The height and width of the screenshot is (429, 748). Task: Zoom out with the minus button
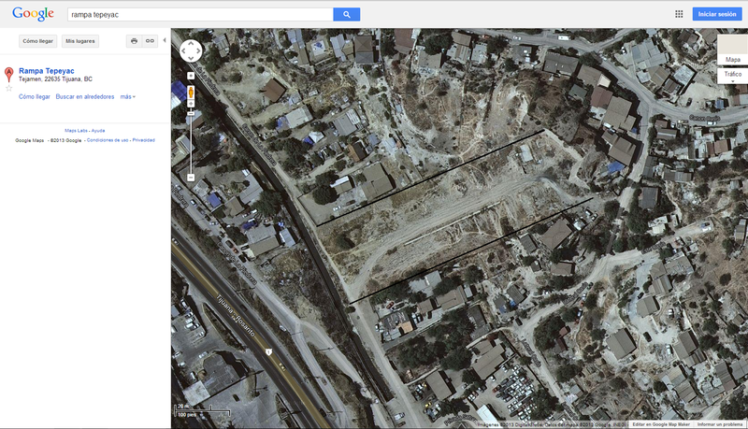tap(191, 177)
